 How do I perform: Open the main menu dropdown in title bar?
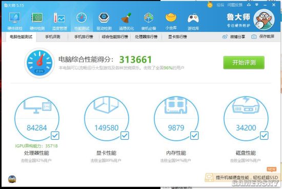[257, 5]
